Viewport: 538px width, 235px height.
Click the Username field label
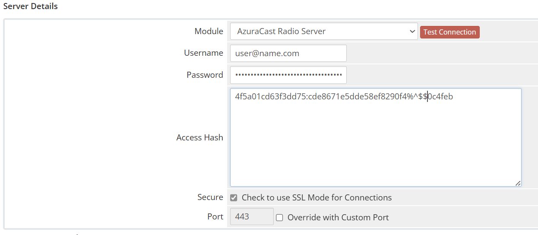click(x=203, y=53)
